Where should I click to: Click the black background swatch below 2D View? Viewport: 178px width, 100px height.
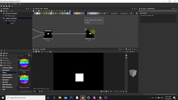coord(37,91)
